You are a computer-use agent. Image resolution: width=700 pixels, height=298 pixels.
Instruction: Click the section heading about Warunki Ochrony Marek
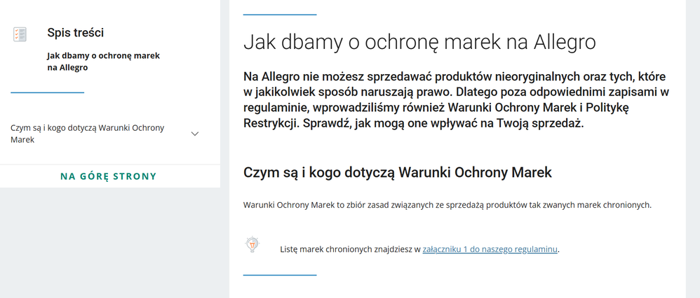pyautogui.click(x=397, y=172)
